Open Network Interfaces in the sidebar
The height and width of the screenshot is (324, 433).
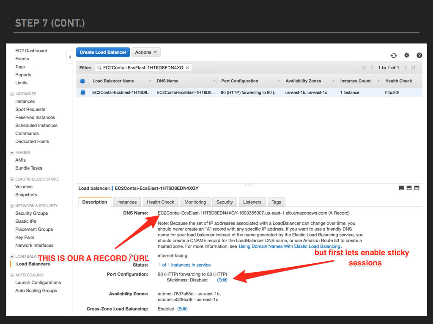click(34, 245)
